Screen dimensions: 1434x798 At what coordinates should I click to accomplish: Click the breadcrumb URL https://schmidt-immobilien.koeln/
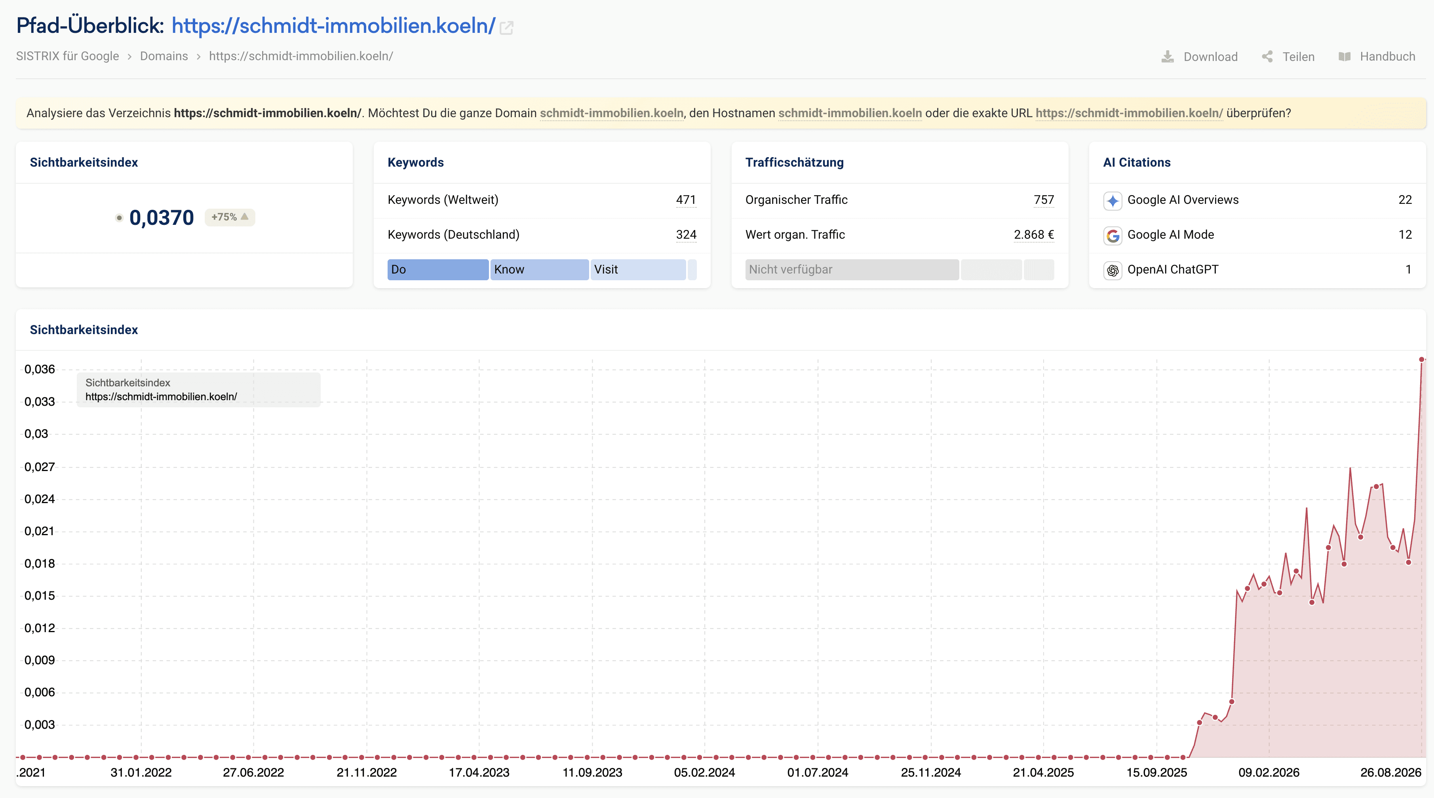pos(301,56)
